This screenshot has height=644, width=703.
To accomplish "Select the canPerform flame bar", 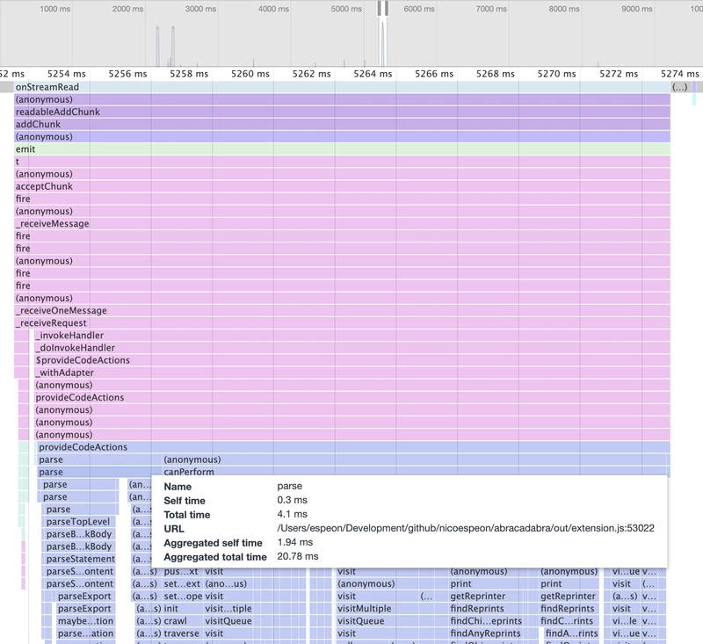I will pyautogui.click(x=414, y=471).
